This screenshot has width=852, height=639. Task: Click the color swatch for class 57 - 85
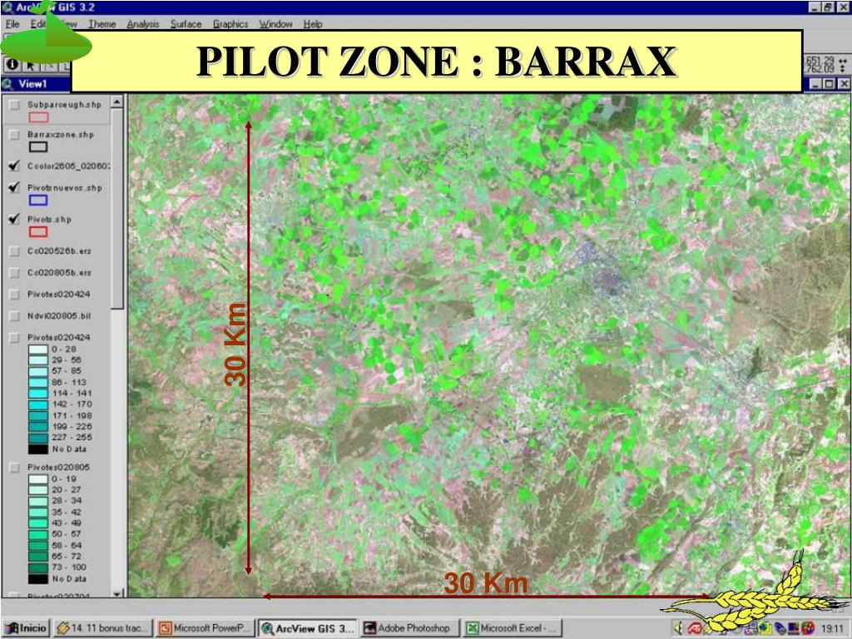pos(38,372)
